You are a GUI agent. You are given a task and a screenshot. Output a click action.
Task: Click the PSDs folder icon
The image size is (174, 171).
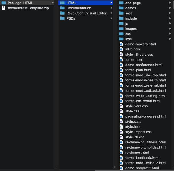pyautogui.click(x=62, y=18)
